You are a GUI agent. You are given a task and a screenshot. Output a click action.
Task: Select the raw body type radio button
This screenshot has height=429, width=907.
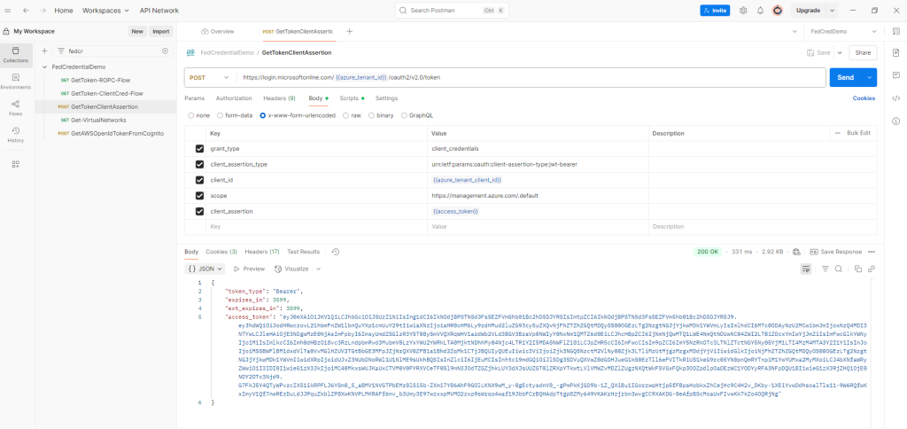347,115
